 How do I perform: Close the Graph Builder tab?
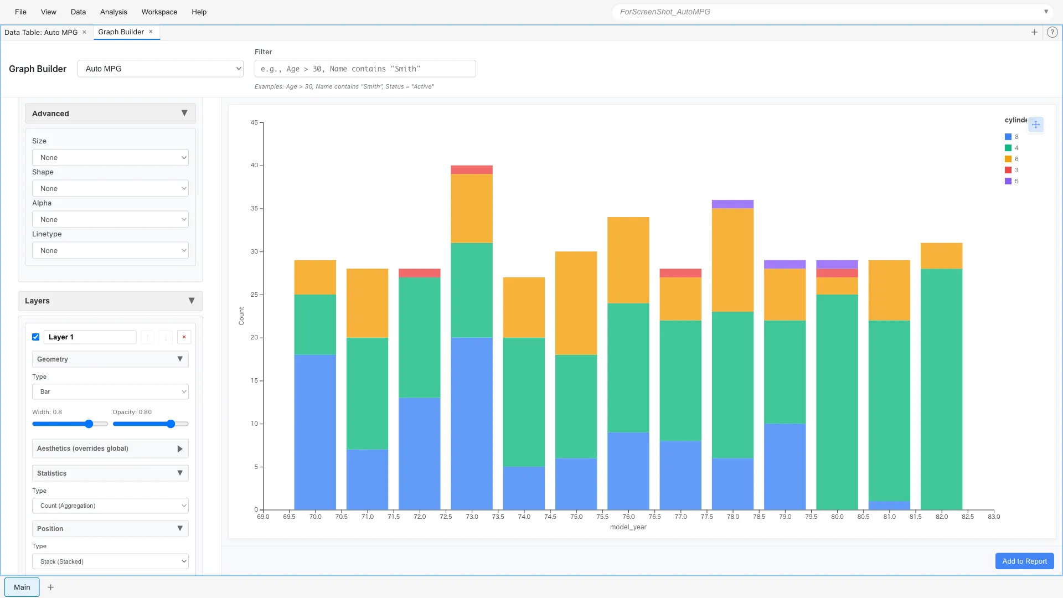pyautogui.click(x=151, y=32)
